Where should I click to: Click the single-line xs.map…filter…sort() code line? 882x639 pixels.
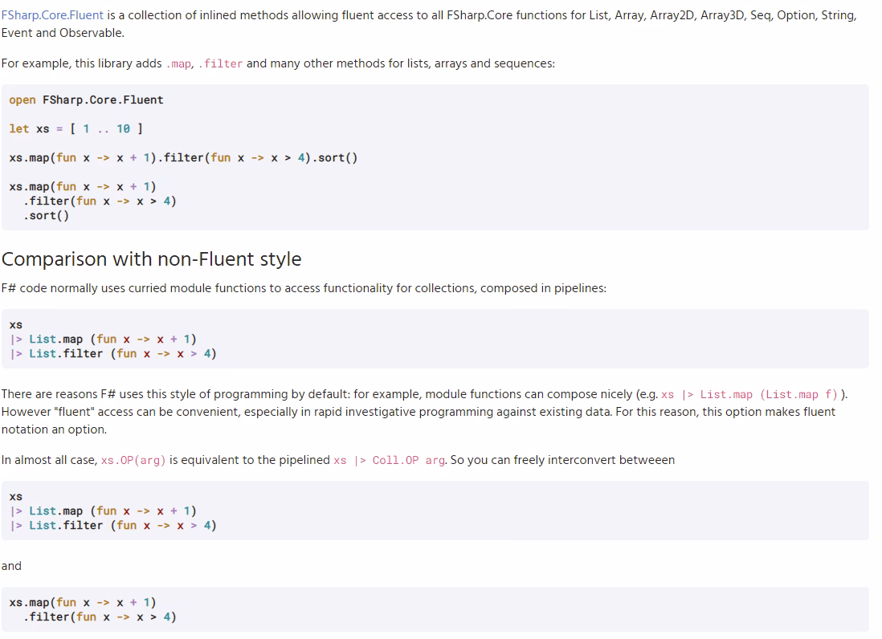(183, 158)
